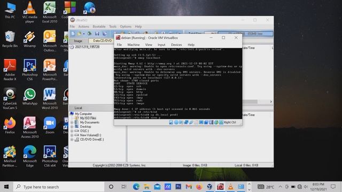Open Photoshop from taskbar
This screenshot has width=342, height=192.
(178, 187)
